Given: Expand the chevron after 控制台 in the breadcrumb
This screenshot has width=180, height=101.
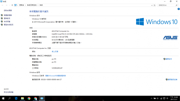Looking at the screenshot, I should 25,5.
